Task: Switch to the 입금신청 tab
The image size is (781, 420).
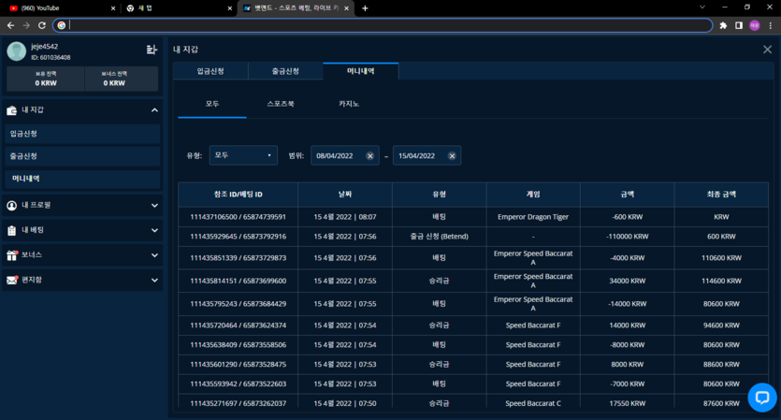Action: 210,71
